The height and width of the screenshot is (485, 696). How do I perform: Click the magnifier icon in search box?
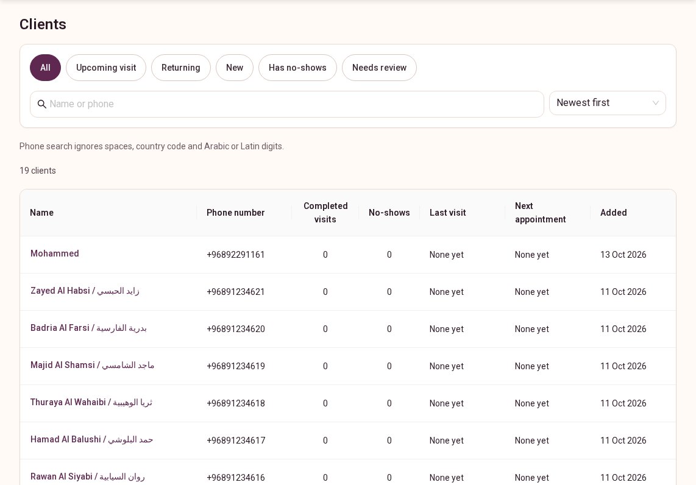41,104
